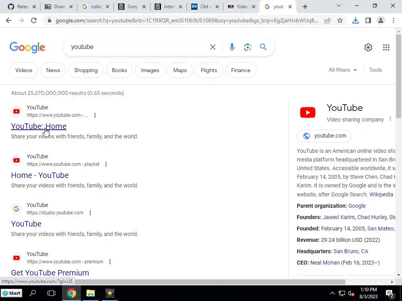This screenshot has width=402, height=301.
Task: Show hidden system tray icons
Action: tap(332, 293)
